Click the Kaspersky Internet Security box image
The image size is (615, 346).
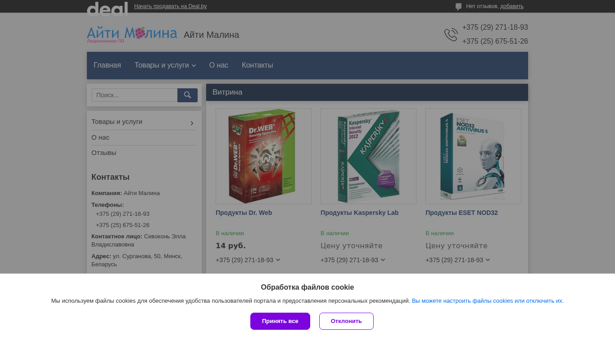pyautogui.click(x=368, y=156)
